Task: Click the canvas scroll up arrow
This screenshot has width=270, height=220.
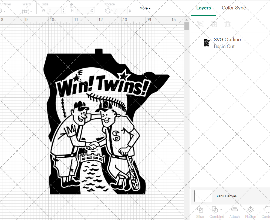Action: coord(187,20)
